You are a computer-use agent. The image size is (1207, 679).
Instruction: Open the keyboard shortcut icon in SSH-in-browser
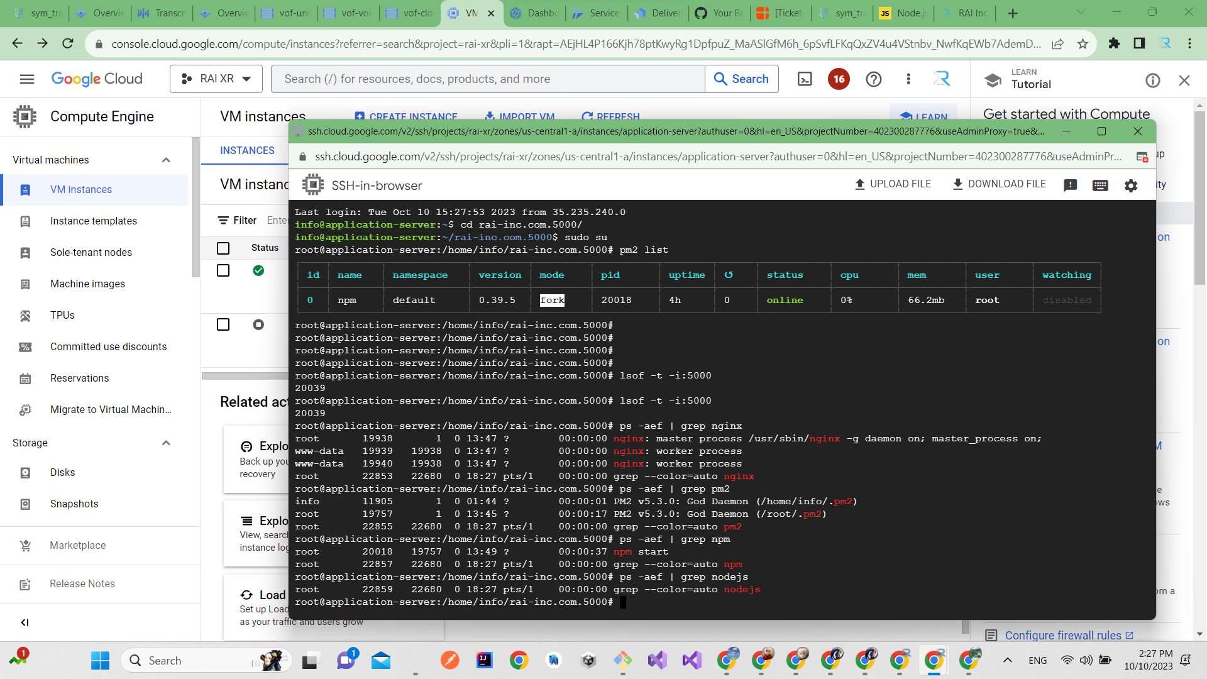pos(1100,184)
